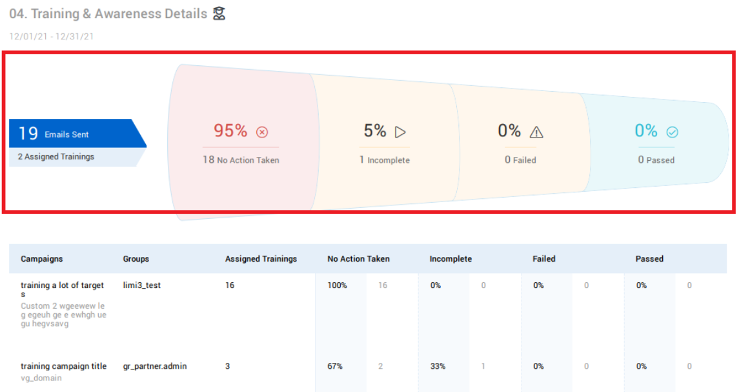Click the Assigned Trainings column header
Screen dimensions: 739x392
click(x=261, y=259)
